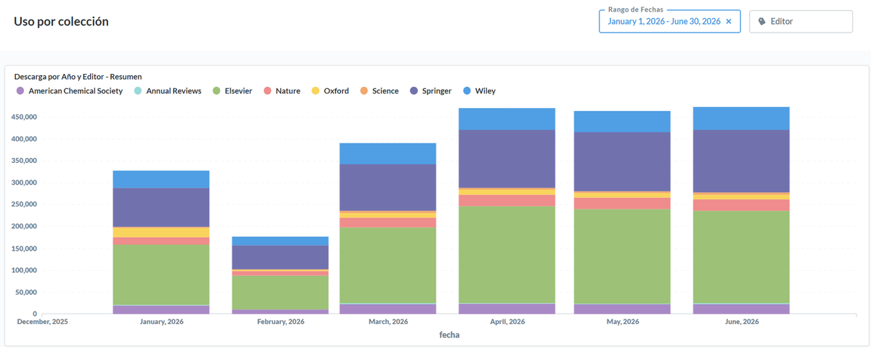Click the Springer segment in January 2026 bar
Image resolution: width=871 pixels, height=347 pixels.
pos(161,208)
